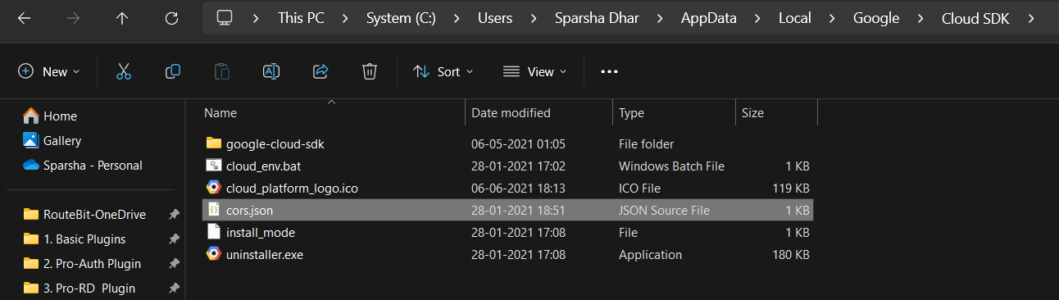Viewport: 1059px width, 300px height.
Task: Click pin icon beside 3. Pro-RD Plugin
Action: pyautogui.click(x=174, y=289)
